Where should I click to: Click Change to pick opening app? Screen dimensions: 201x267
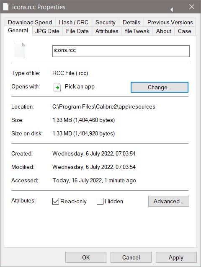160,87
